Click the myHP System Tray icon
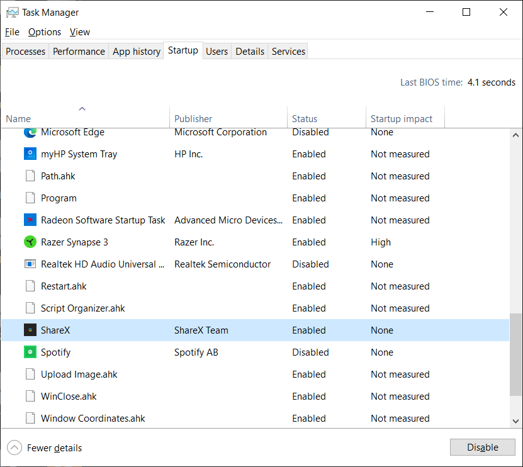The image size is (523, 467). point(30,154)
